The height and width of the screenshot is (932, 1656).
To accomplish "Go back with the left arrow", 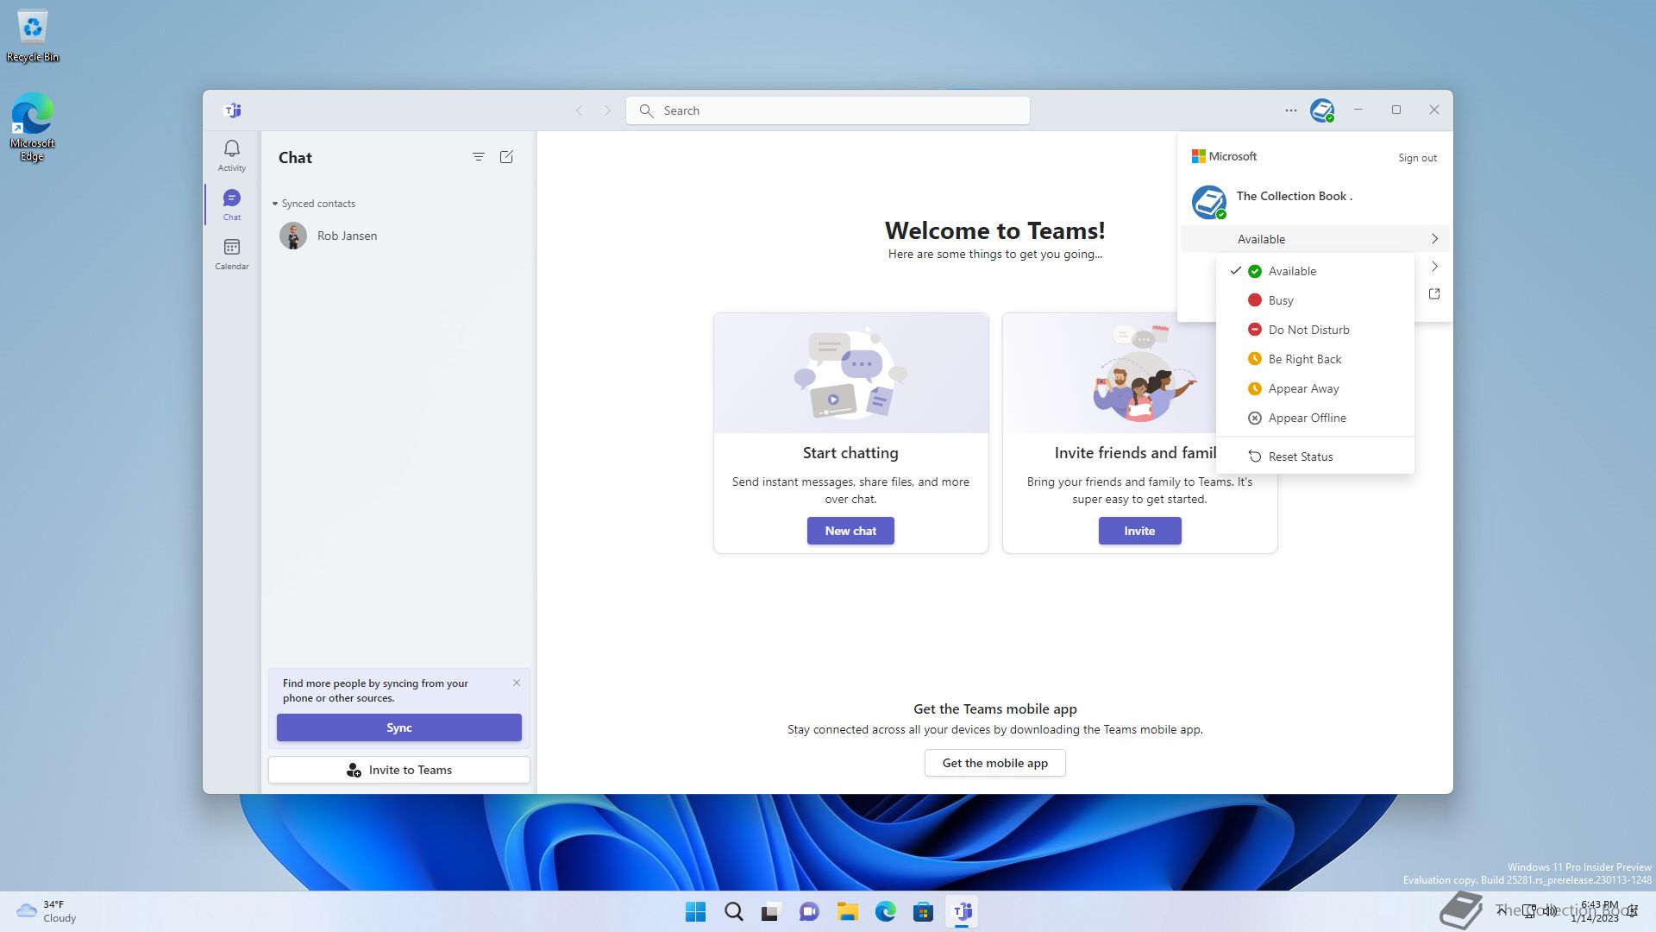I will click(x=580, y=110).
